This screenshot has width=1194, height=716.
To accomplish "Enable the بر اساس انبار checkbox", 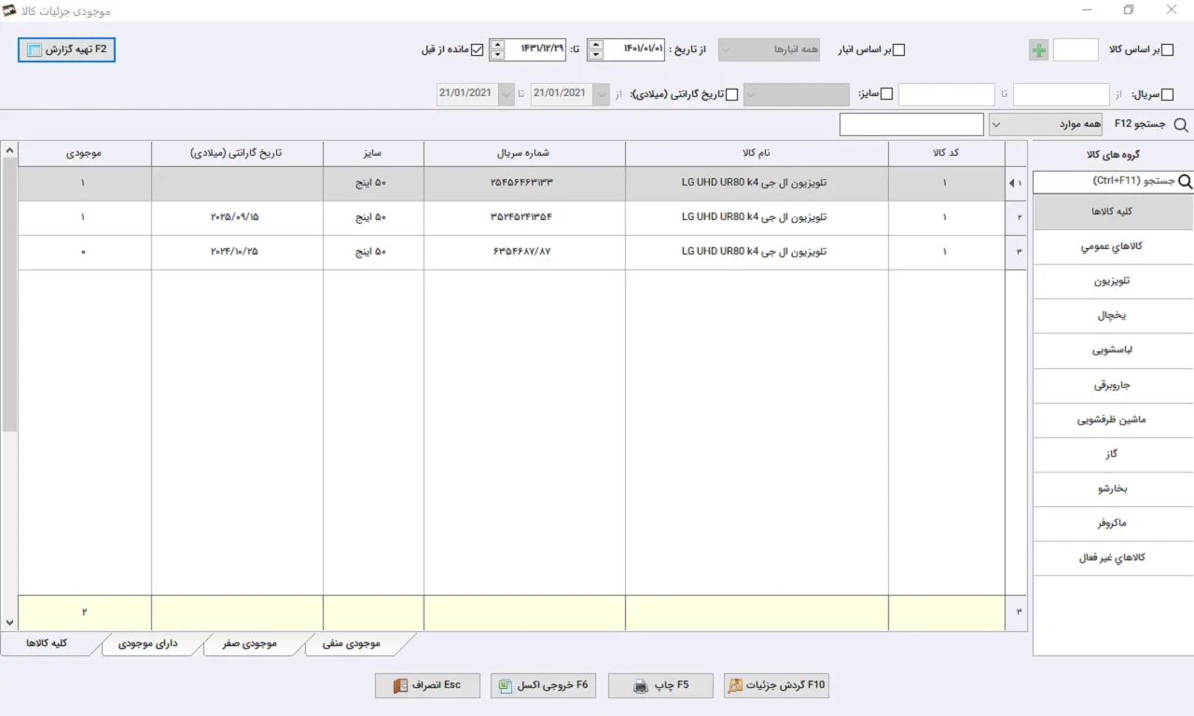I will point(899,50).
